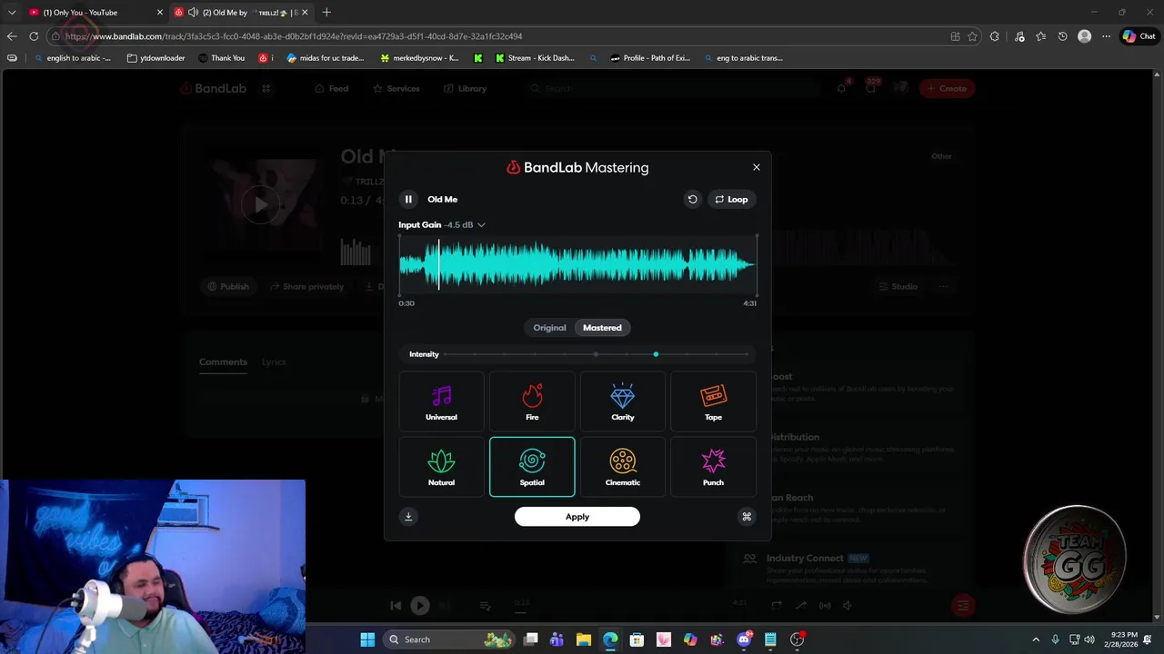1164x654 pixels.
Task: Select the Natural mastering preset
Action: coord(441,467)
